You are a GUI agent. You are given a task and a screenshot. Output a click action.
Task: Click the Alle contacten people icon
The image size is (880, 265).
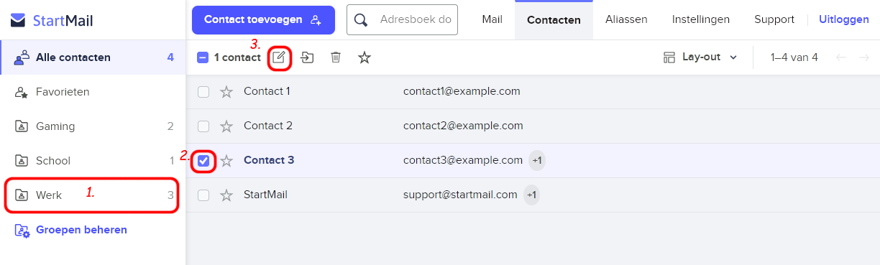(x=22, y=57)
